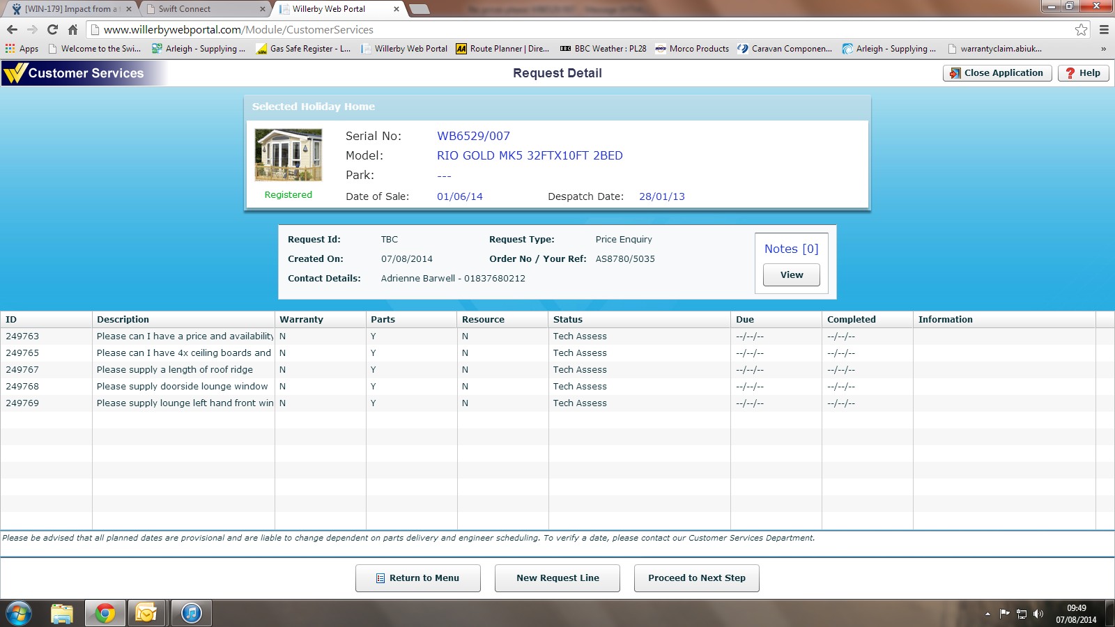Open Windows Start menu orb
The image size is (1115, 627).
coord(19,613)
